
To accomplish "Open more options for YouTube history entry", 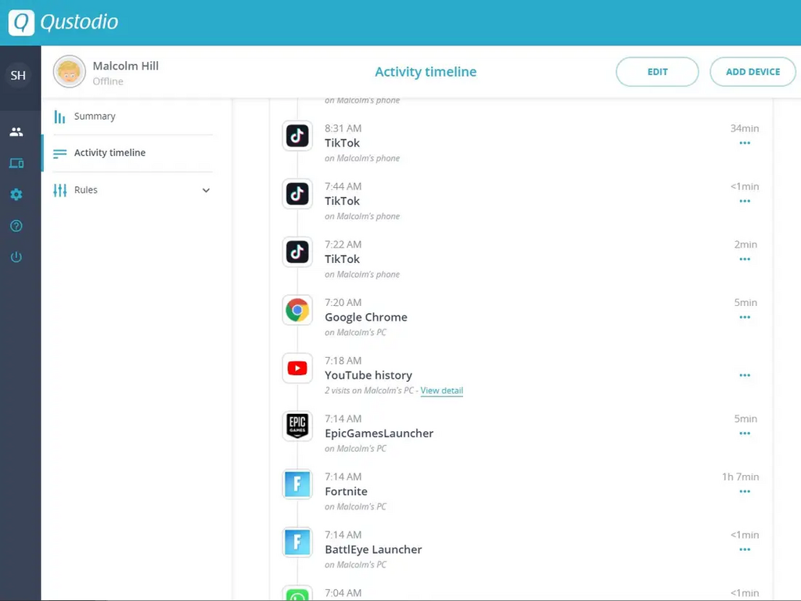I will (x=745, y=375).
